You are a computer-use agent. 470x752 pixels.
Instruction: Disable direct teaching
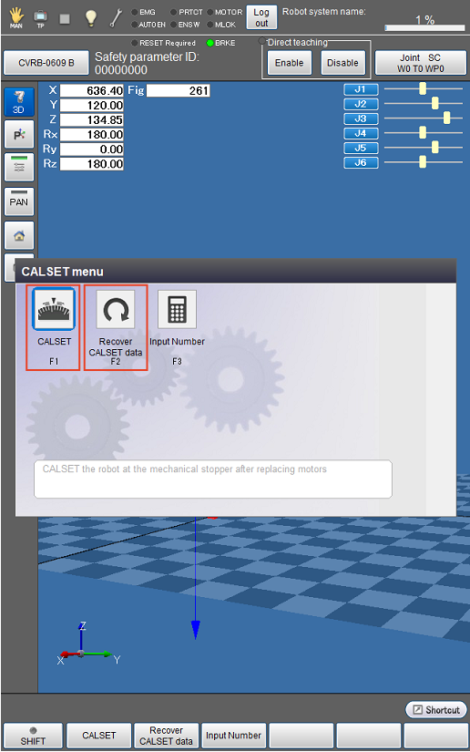click(x=342, y=63)
